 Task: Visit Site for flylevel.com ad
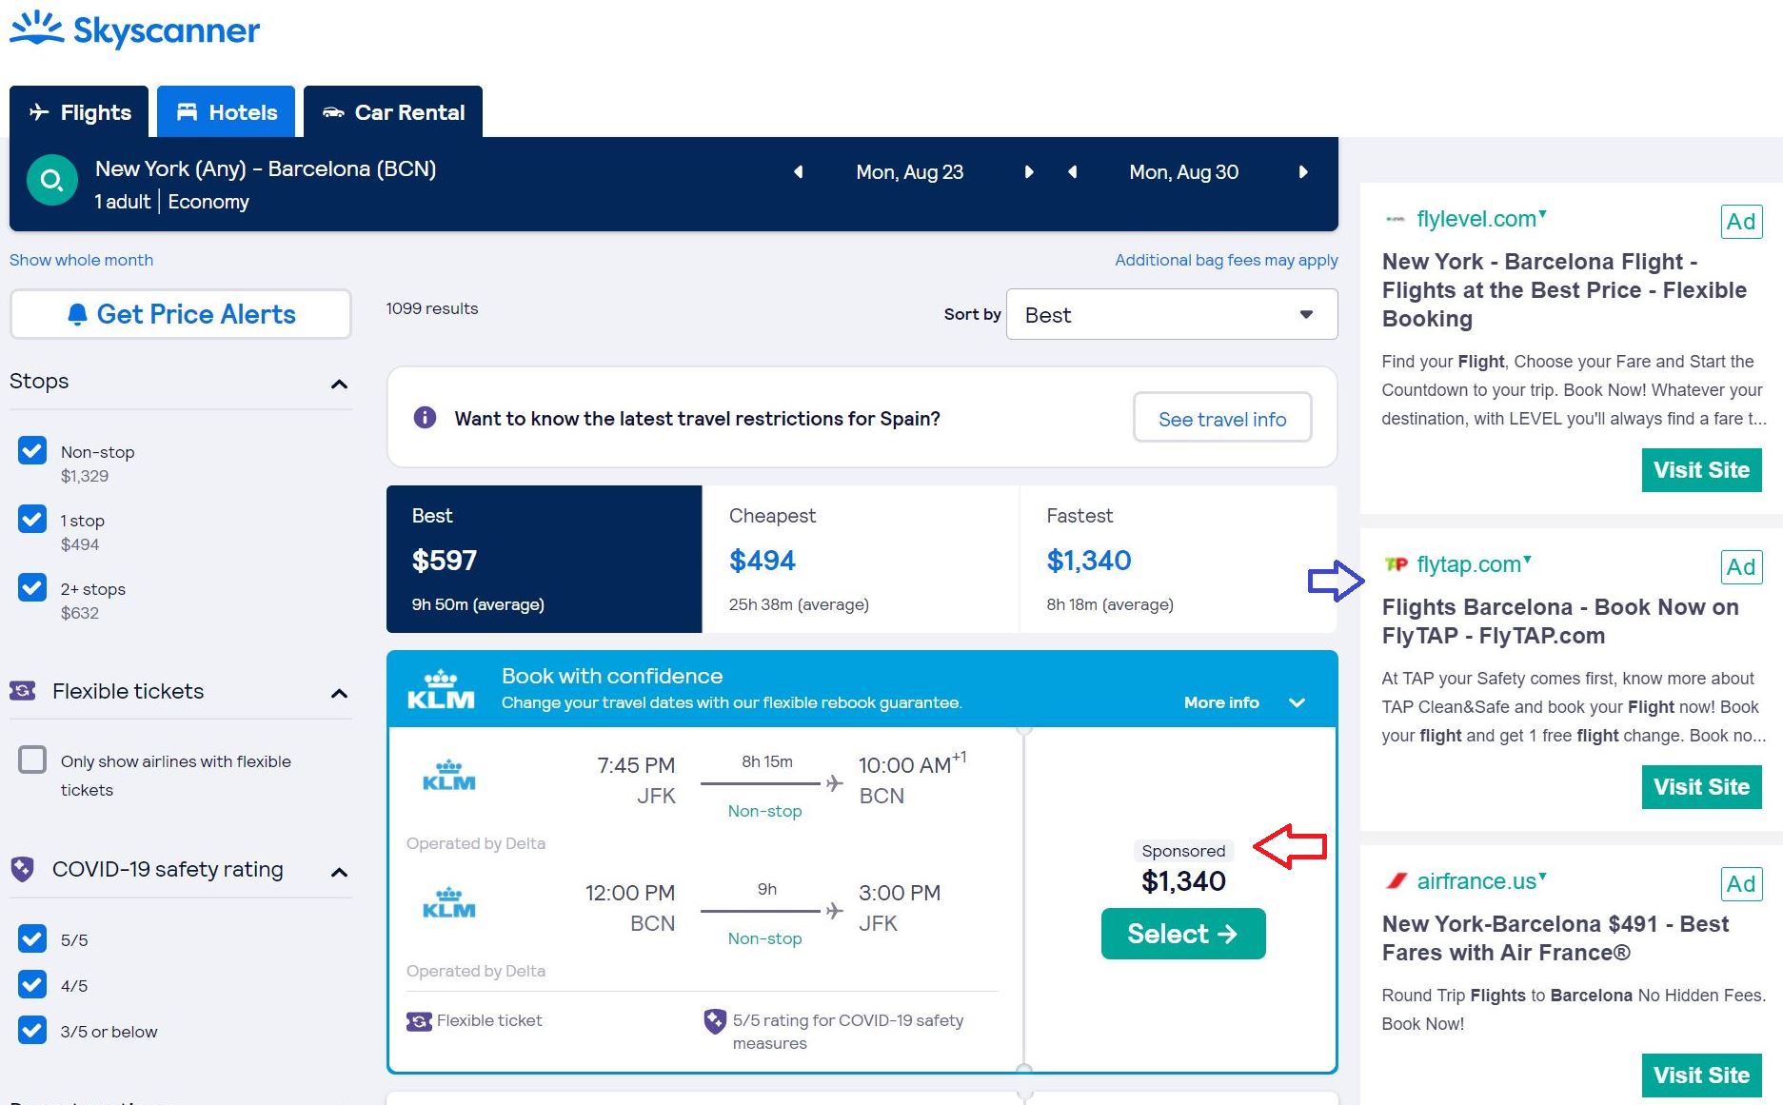pyautogui.click(x=1702, y=470)
